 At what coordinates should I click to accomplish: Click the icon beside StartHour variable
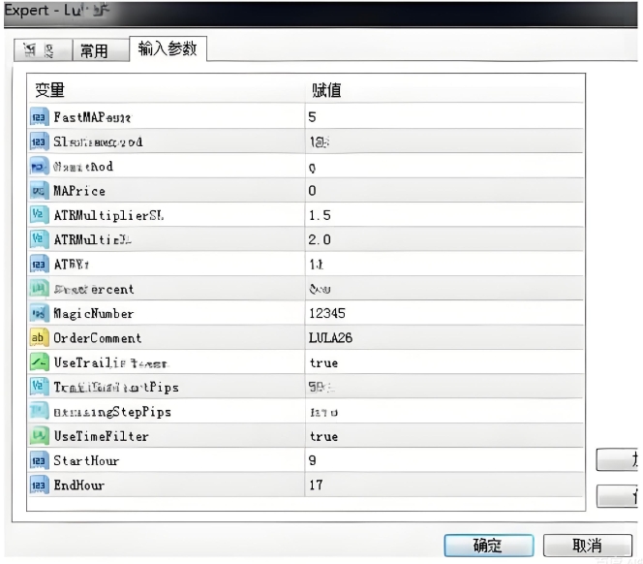pos(39,460)
